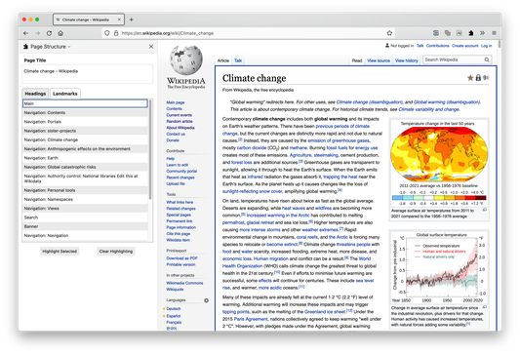Open the View source tab
Viewport: 520px width, 355px height.
pos(379,60)
